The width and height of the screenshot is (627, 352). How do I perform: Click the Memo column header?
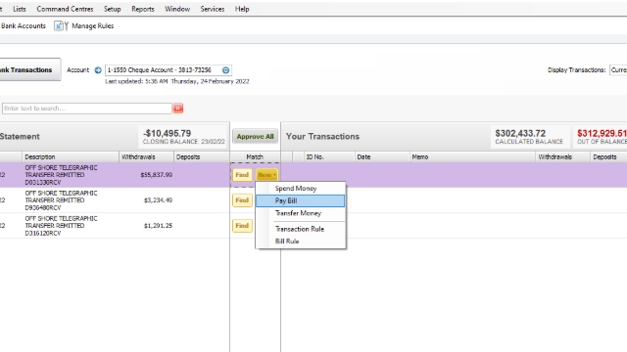click(x=472, y=156)
